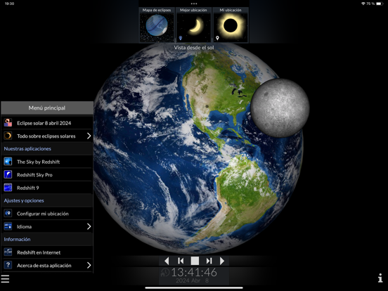Open The Sky by Redshift

pyautogui.click(x=47, y=162)
